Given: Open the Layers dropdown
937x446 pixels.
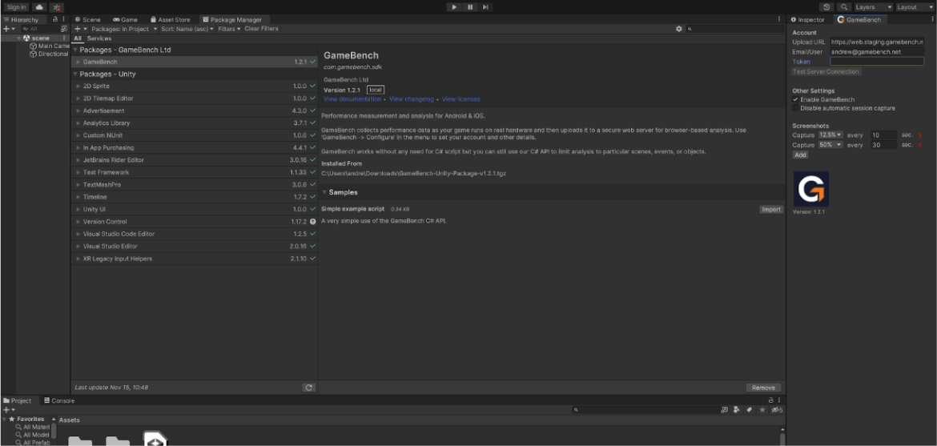Looking at the screenshot, I should coord(873,7).
